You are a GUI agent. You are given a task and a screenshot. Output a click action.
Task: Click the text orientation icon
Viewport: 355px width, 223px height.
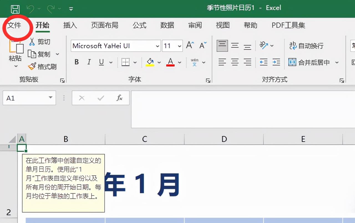pyautogui.click(x=264, y=45)
